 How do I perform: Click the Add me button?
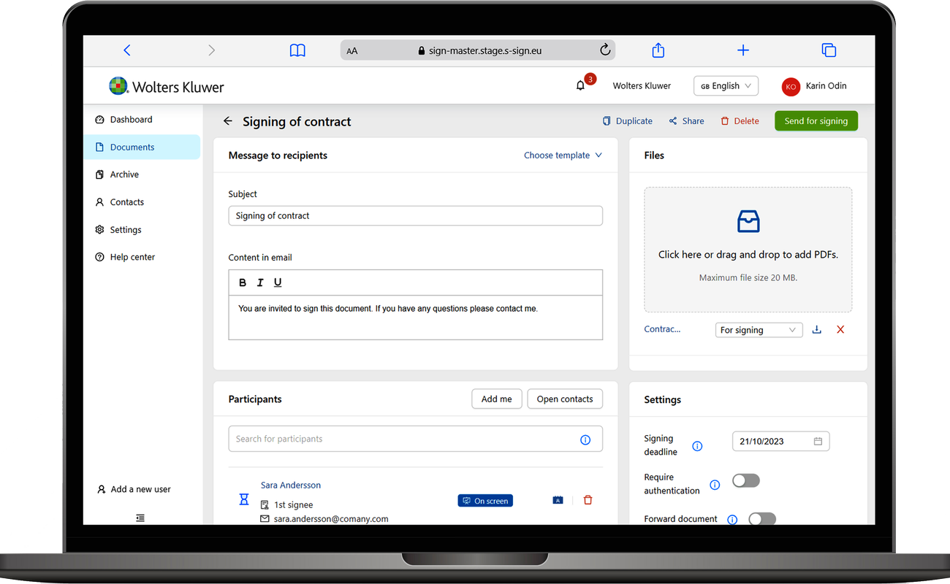pyautogui.click(x=496, y=399)
